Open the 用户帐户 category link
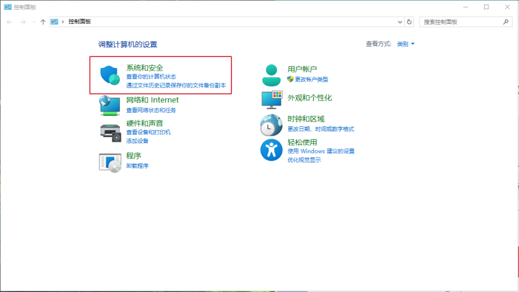The width and height of the screenshot is (519, 292). click(x=302, y=69)
